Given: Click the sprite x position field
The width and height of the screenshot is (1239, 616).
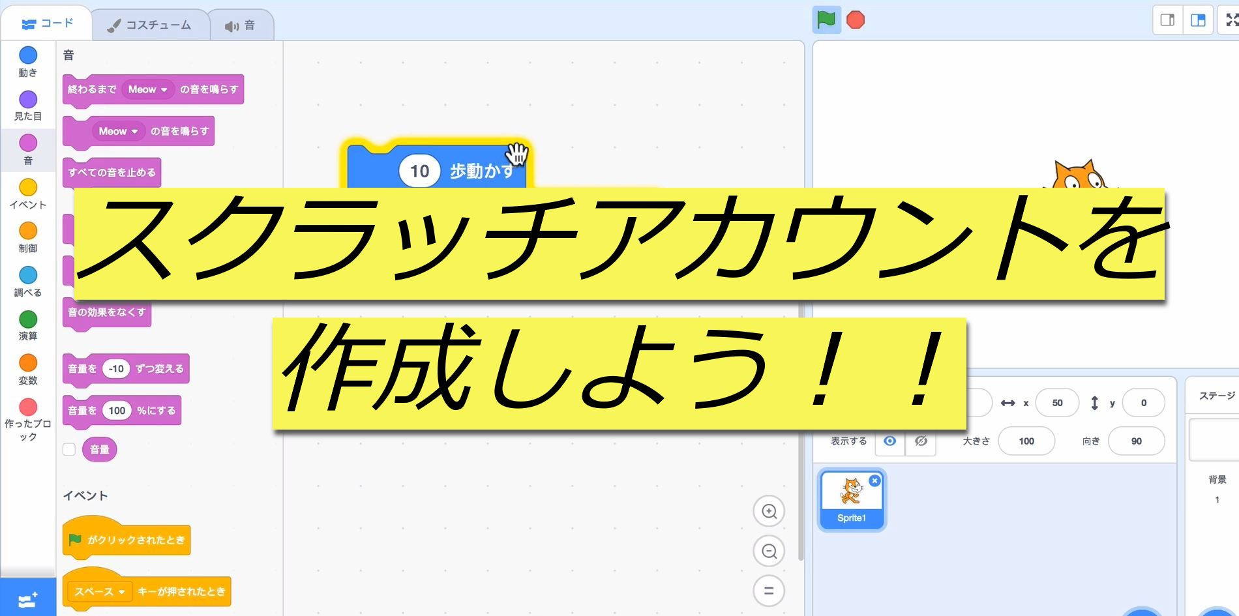Looking at the screenshot, I should click(1057, 403).
